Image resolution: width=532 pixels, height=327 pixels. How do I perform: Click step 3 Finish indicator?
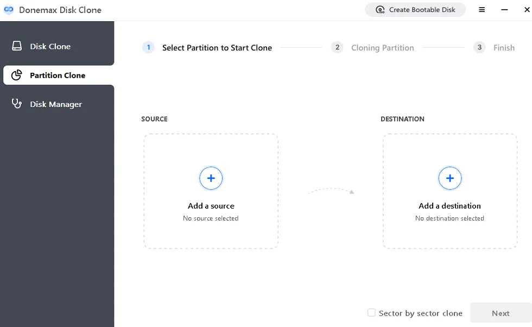click(503, 48)
